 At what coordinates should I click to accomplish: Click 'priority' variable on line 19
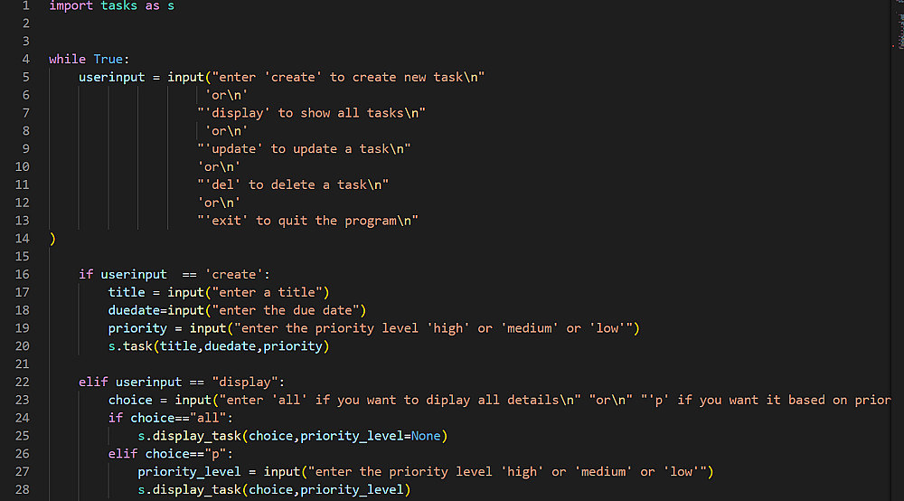(137, 328)
